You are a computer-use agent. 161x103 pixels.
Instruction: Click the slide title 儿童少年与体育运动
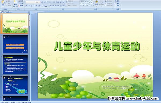[97, 46]
